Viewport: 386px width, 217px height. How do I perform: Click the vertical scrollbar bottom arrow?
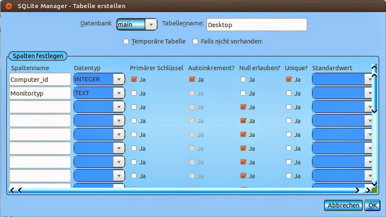pos(374,184)
